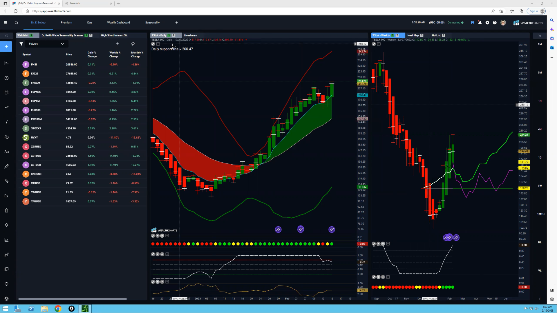Click the blue add widget plus button
Screen dimensions: 557x313
pyautogui.click(x=6, y=46)
